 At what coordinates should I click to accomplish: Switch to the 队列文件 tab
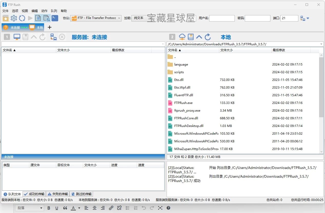(12, 194)
